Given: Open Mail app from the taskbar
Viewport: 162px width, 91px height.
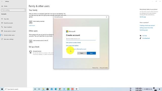Looking at the screenshot, I should click(52, 89).
